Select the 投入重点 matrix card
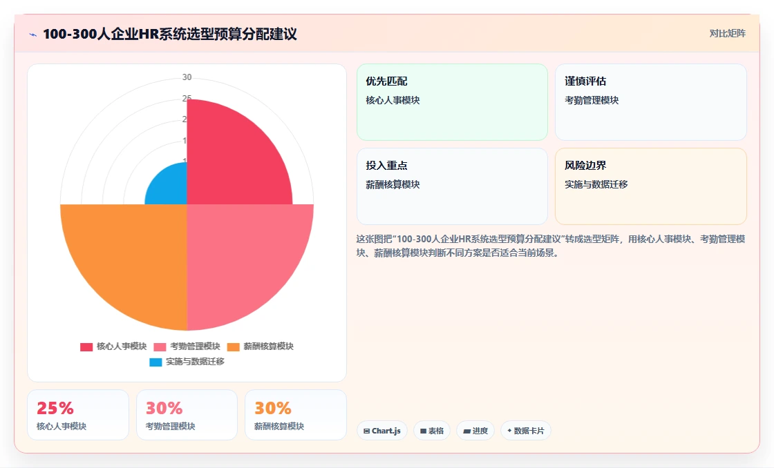 [452, 186]
